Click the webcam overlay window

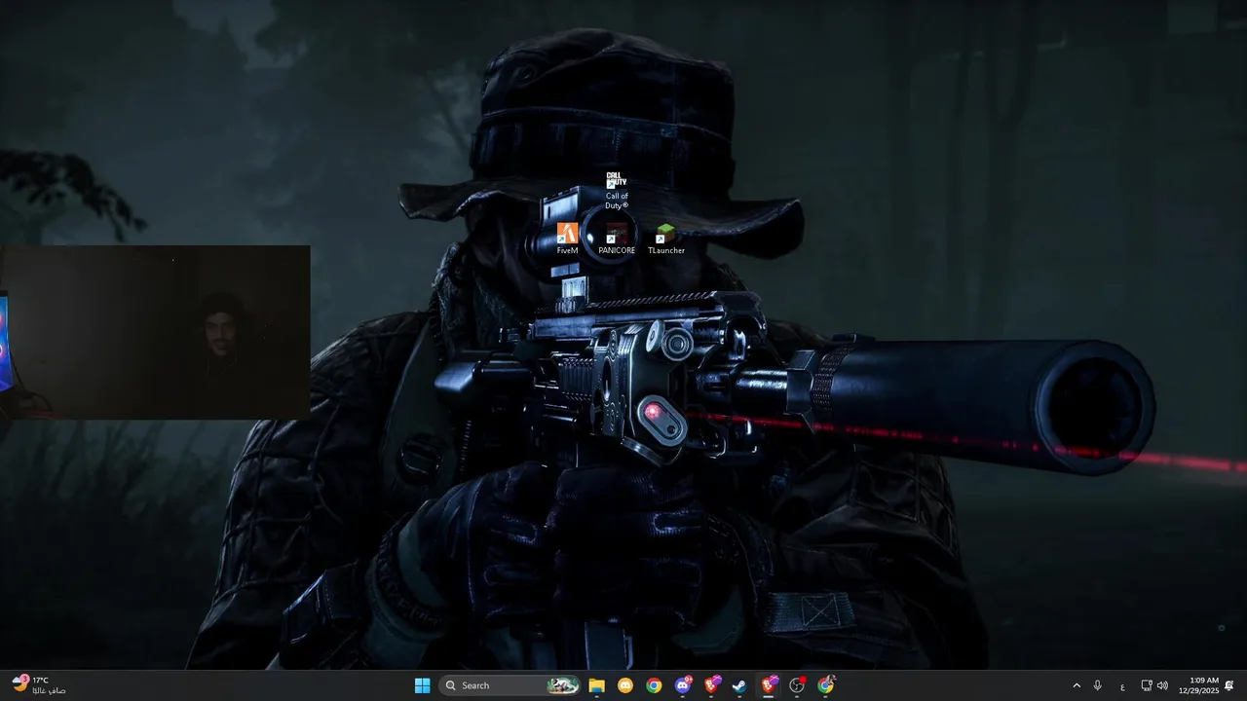[155, 332]
